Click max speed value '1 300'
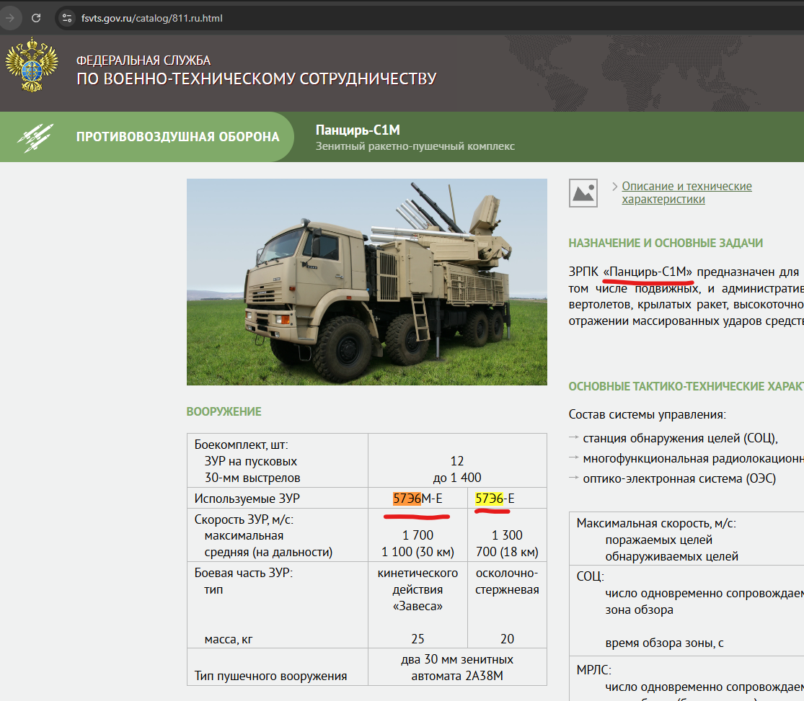This screenshot has height=701, width=804. pos(507,535)
